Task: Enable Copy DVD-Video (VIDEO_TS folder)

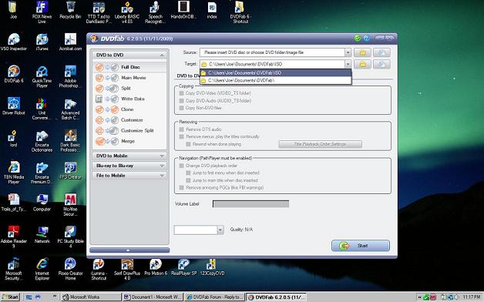Action: point(182,93)
